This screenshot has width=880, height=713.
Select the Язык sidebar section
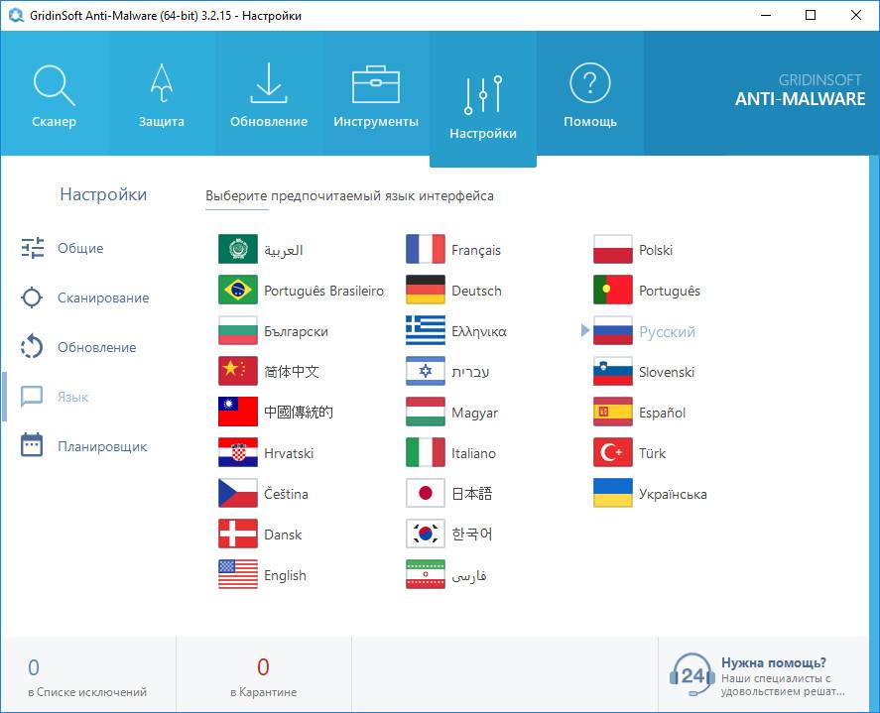pyautogui.click(x=72, y=397)
